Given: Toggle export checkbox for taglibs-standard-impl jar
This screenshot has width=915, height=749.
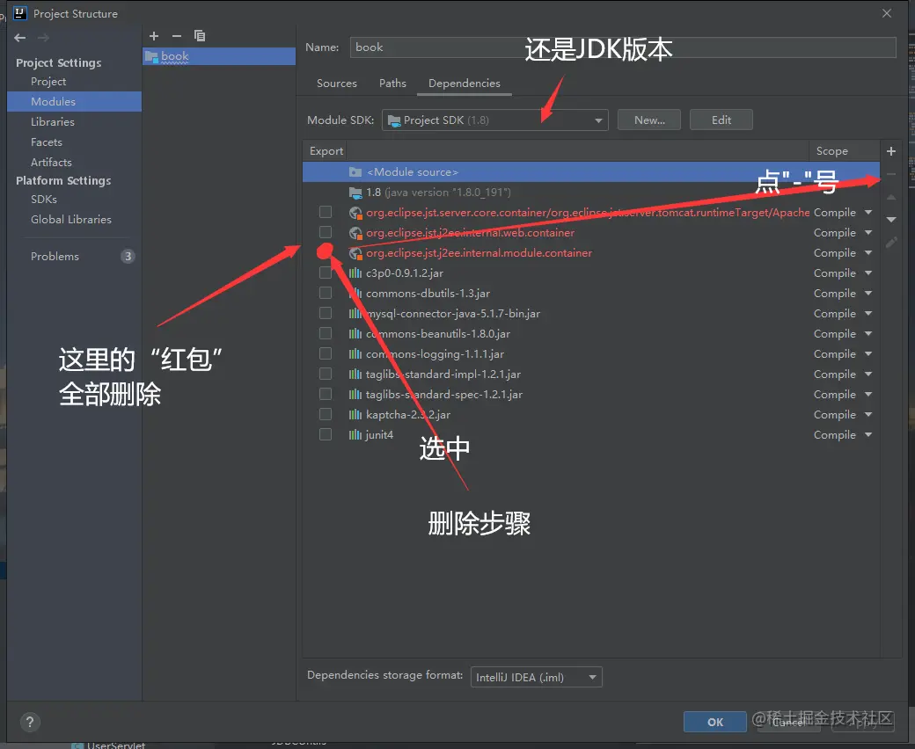Looking at the screenshot, I should pyautogui.click(x=326, y=374).
